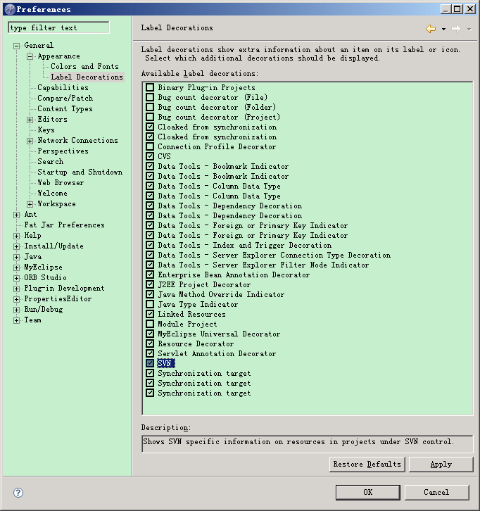
Task: Enable Bug count decorator (Folder) checkbox
Action: tap(150, 107)
